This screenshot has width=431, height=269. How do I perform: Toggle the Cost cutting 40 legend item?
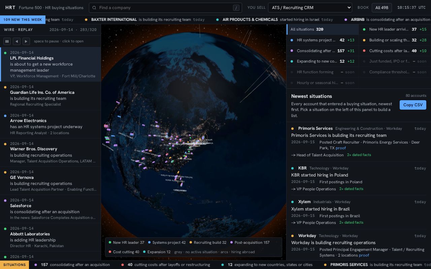[124, 252]
